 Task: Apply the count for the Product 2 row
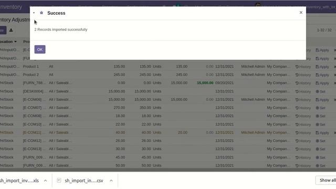tap(322, 75)
